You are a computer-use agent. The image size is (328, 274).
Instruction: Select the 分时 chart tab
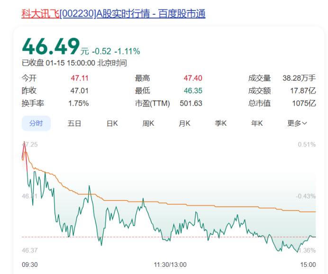point(36,123)
